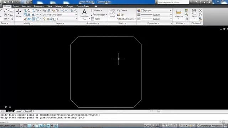228x128 pixels.
Task: Click Edit Attributes button
Action: [x=125, y=19]
